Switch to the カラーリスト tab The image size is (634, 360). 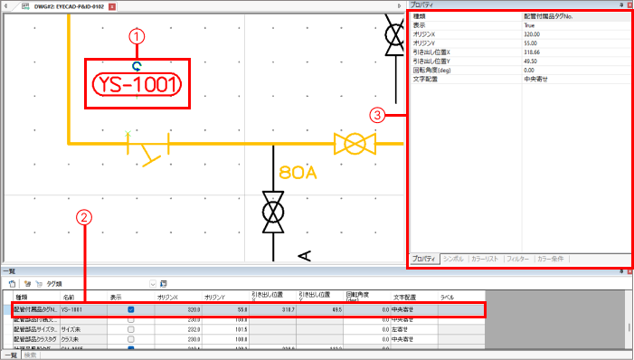point(485,259)
